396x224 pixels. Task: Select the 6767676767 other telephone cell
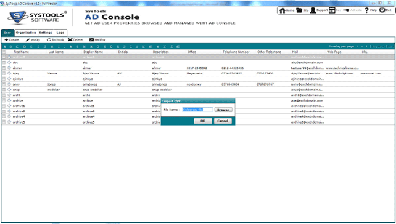point(265,84)
